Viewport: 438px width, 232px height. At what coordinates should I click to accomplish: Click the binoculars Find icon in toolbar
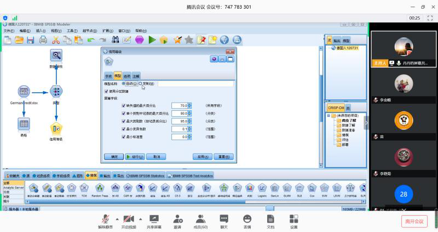pyautogui.click(x=116, y=39)
